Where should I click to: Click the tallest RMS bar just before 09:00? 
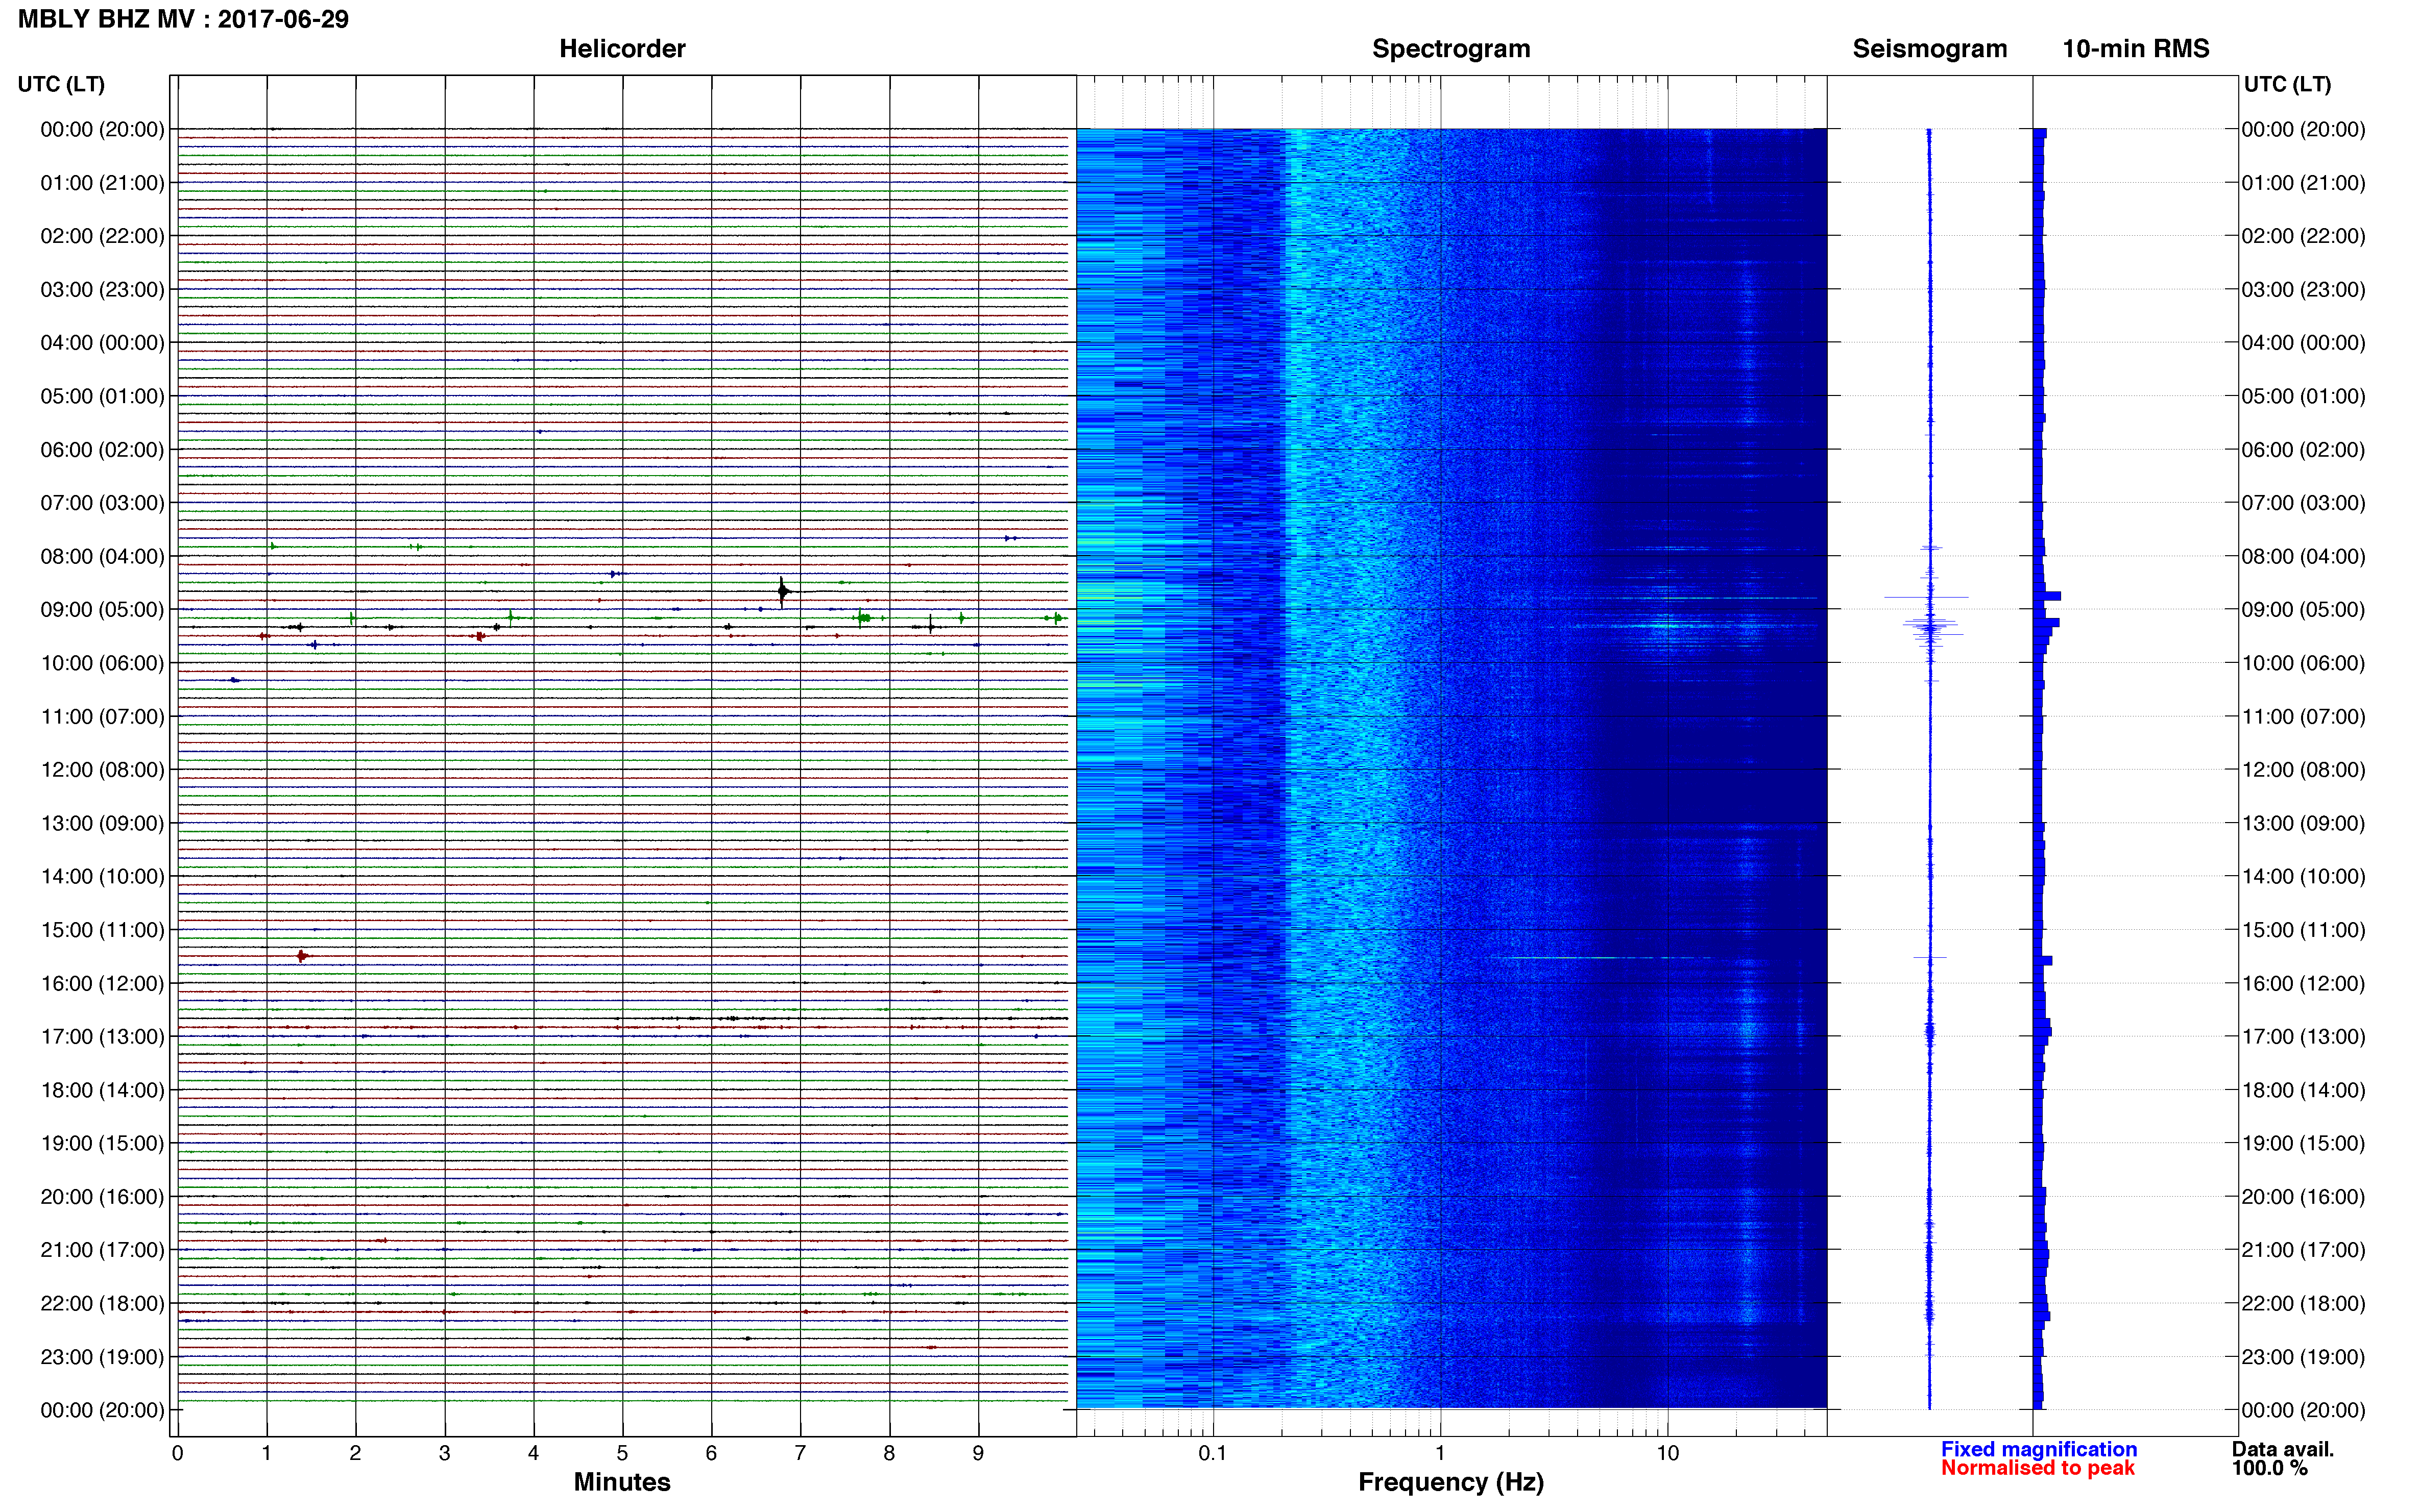[2047, 596]
